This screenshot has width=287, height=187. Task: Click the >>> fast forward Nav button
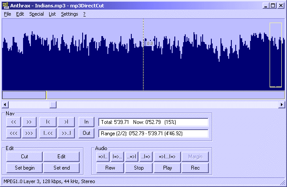(29, 133)
